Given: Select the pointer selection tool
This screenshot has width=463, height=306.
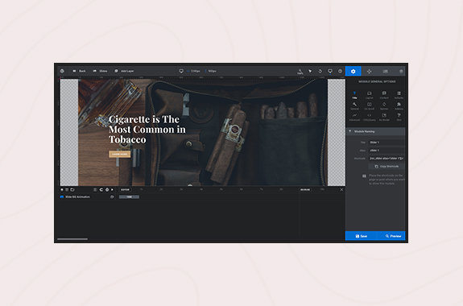Looking at the screenshot, I should point(310,71).
